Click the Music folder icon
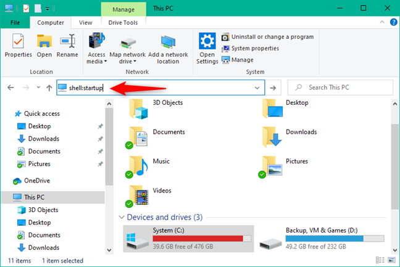Screen dimensions: 400x267 click(x=137, y=166)
